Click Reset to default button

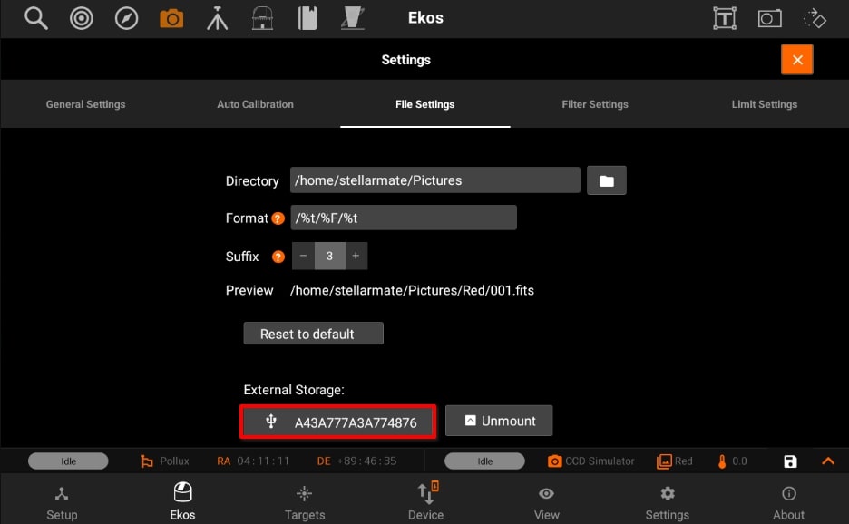click(314, 334)
